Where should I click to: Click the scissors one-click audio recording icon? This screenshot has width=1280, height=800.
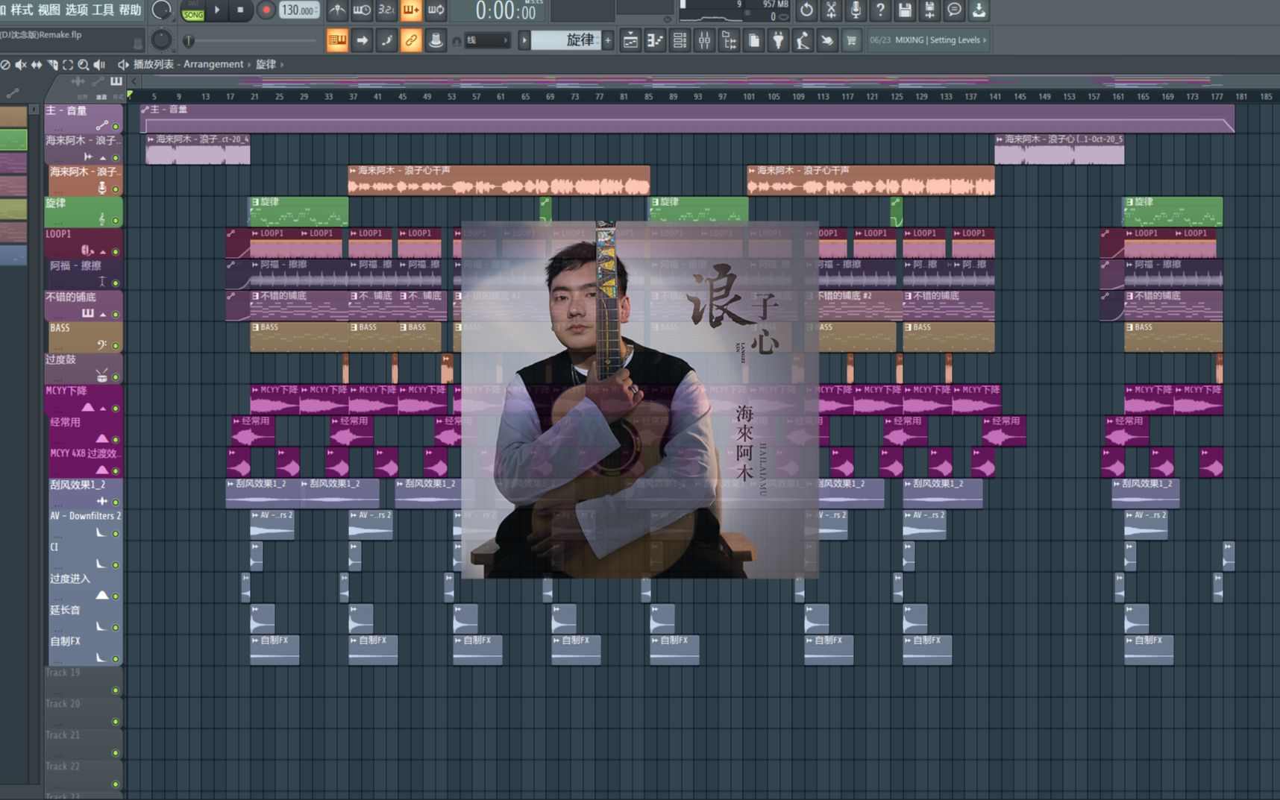831,10
